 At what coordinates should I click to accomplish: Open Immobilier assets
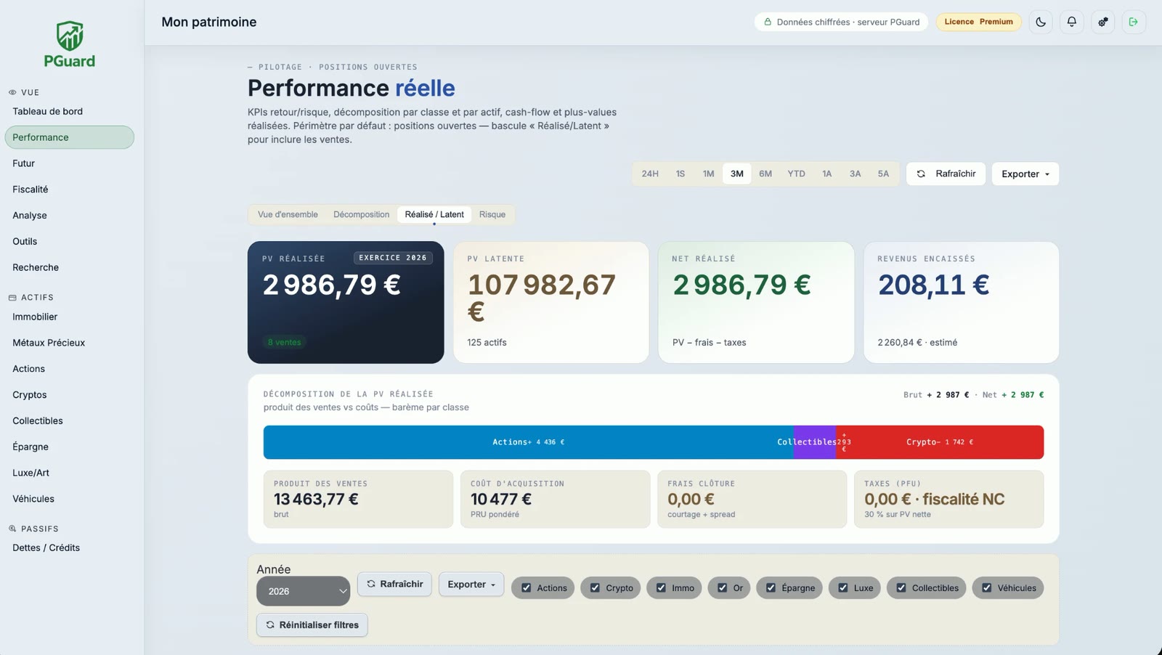(x=69, y=317)
